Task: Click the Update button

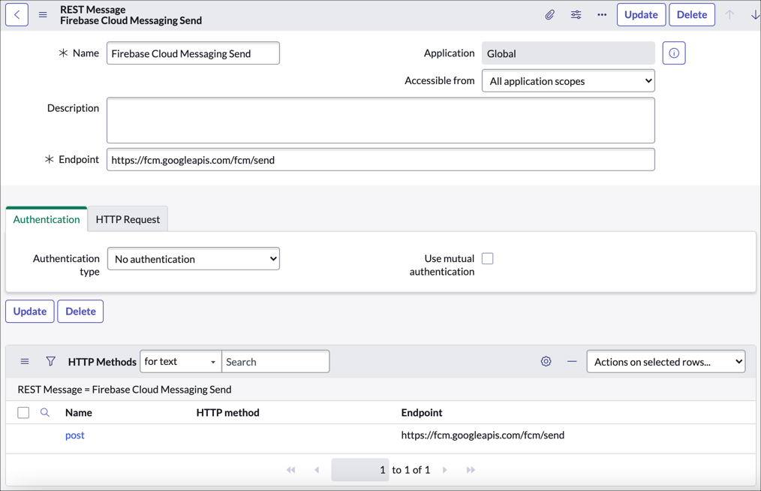Action: tap(641, 14)
